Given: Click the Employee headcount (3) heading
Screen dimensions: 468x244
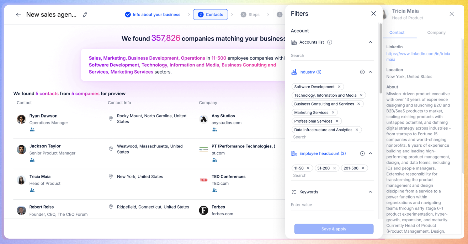Looking at the screenshot, I should [x=323, y=153].
